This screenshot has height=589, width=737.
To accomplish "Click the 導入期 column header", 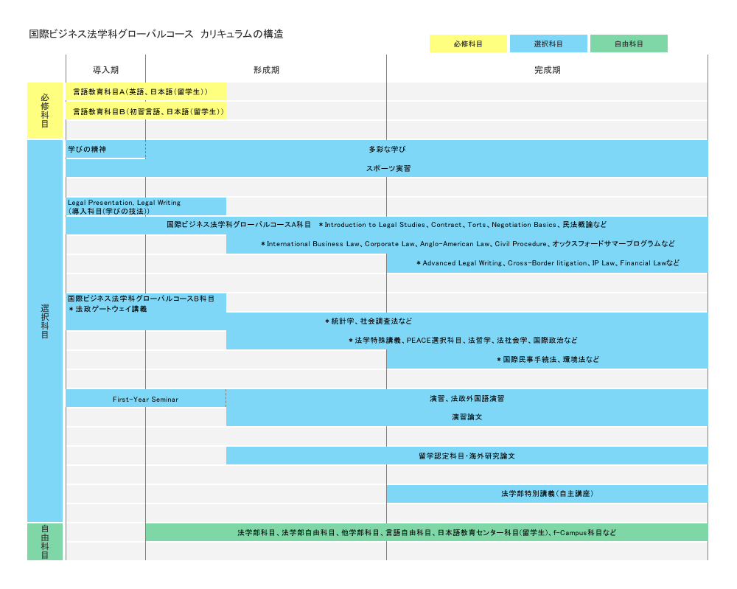I will tap(105, 70).
